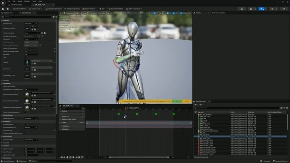
Task: Click the record button in playback controls
Action: pos(70,157)
